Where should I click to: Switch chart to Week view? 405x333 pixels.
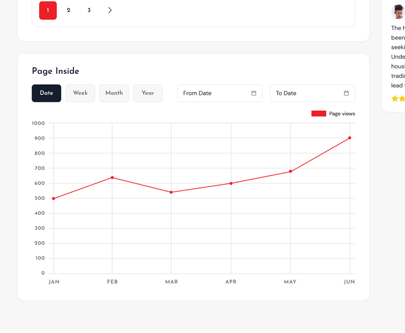(x=80, y=93)
